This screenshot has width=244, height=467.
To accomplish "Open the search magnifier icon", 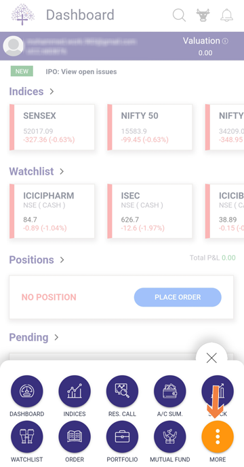I will coord(180,15).
